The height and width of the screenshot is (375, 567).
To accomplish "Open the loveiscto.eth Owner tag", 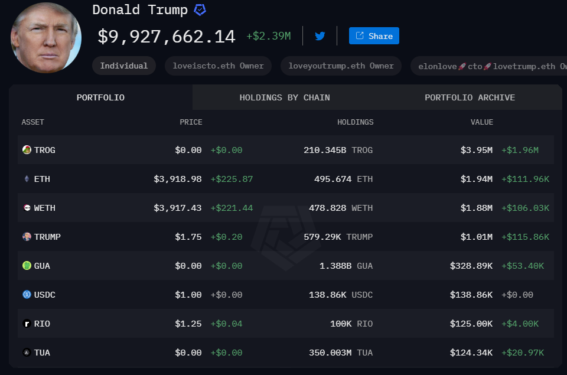I will point(218,66).
